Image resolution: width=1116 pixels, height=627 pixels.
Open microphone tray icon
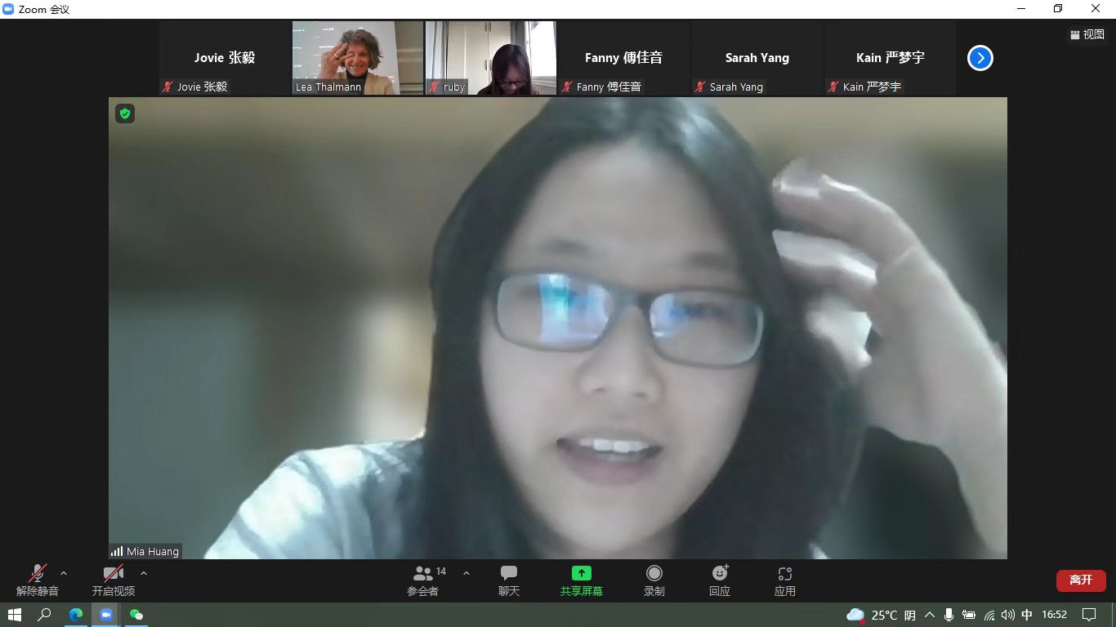tap(949, 615)
